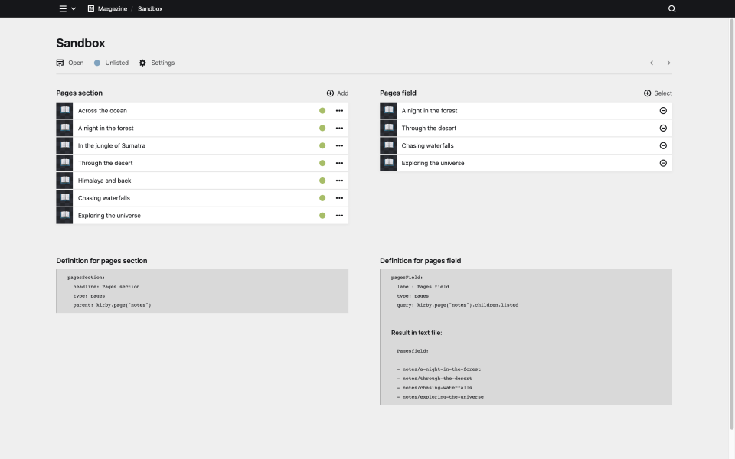The image size is (735, 459).
Task: Remove 'A night in the forest' from Pages field
Action: (x=663, y=111)
